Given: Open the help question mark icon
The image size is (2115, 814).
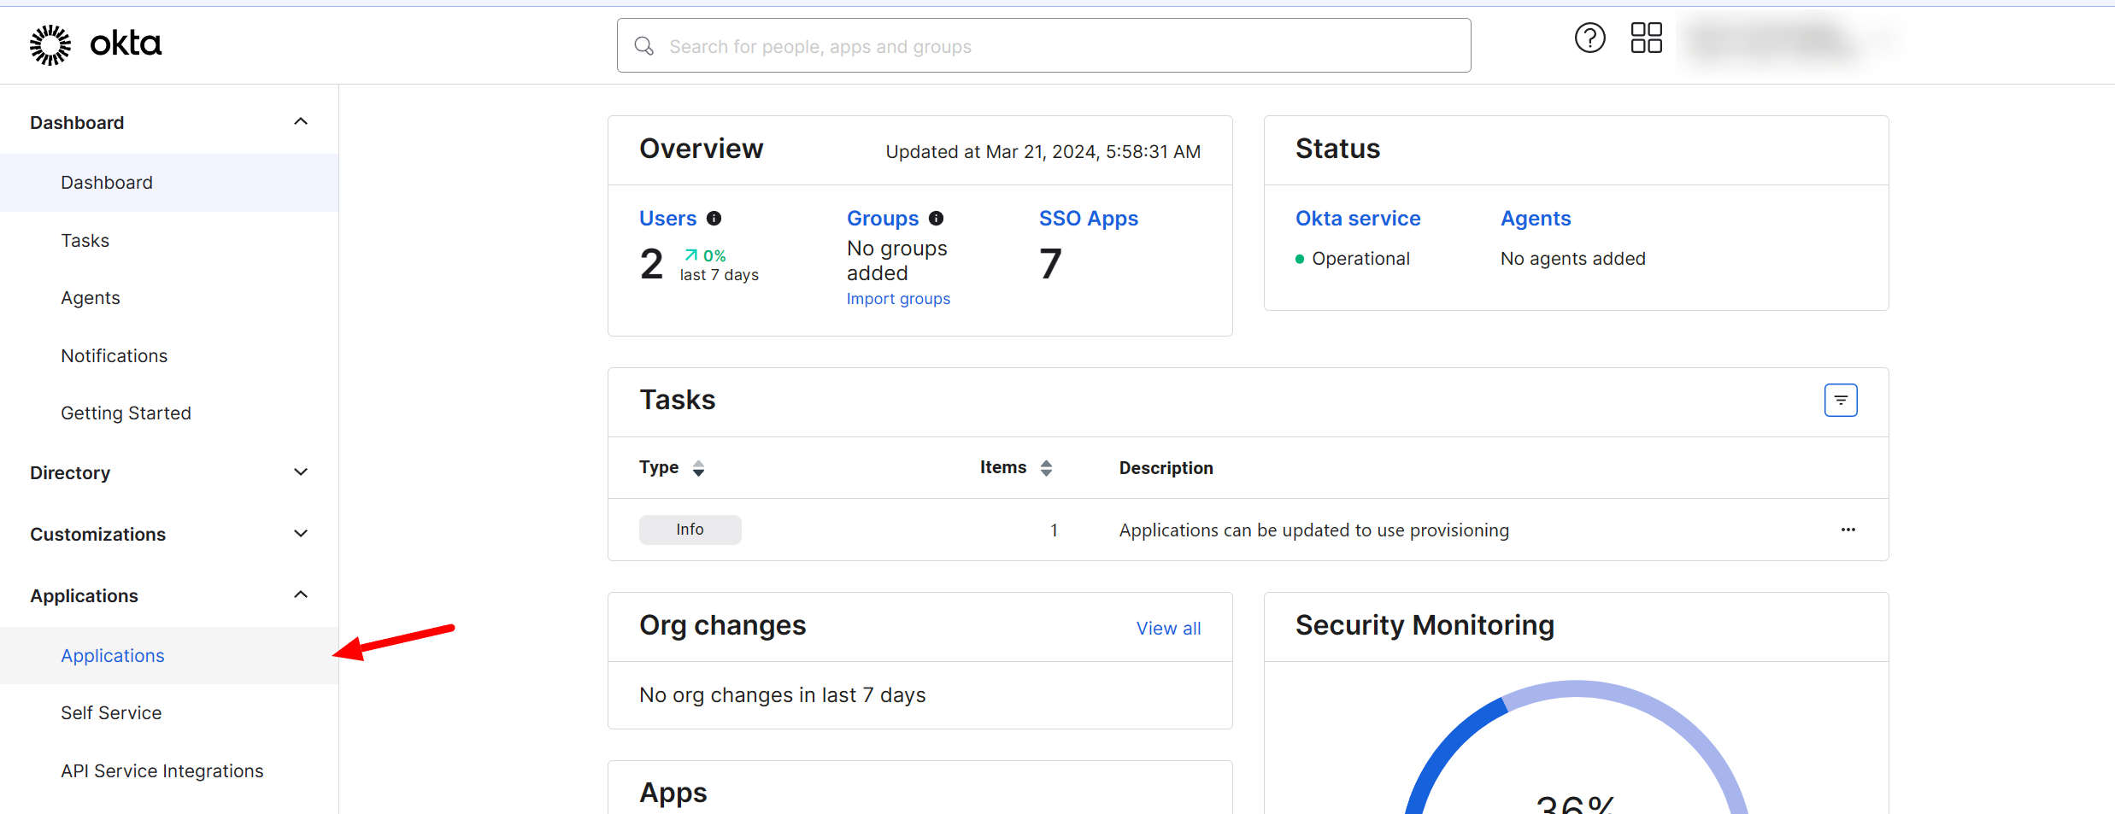Looking at the screenshot, I should (x=1589, y=38).
